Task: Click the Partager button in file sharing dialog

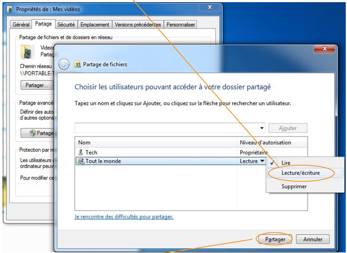Action: point(275,239)
